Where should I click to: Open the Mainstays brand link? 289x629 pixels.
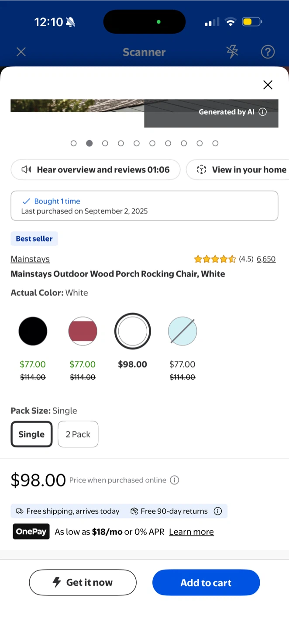30,259
